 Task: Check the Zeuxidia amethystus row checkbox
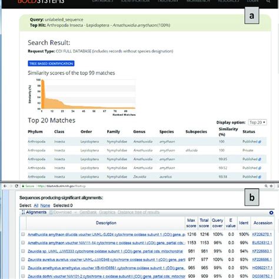(x=23, y=268)
